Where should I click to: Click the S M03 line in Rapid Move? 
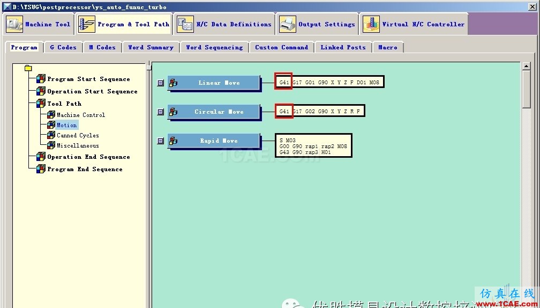[x=288, y=141]
